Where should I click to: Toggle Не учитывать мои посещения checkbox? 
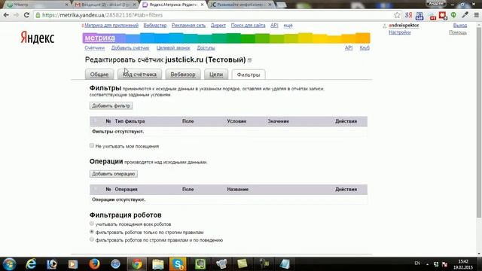tap(92, 145)
